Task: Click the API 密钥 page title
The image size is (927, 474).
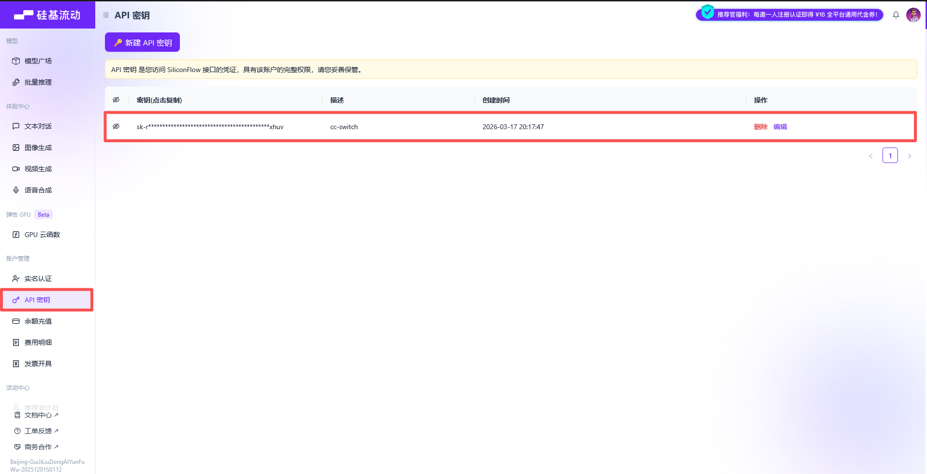Action: [x=132, y=15]
